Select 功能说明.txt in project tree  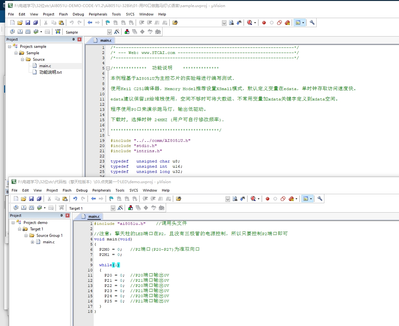[50, 72]
